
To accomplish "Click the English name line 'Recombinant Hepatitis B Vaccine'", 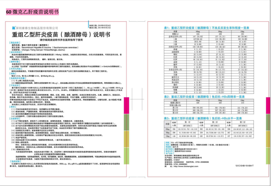I will click(x=45, y=47).
